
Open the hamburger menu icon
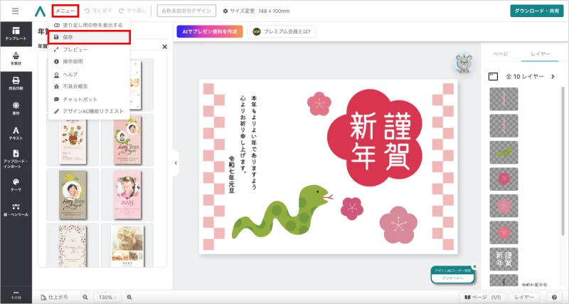pos(15,11)
